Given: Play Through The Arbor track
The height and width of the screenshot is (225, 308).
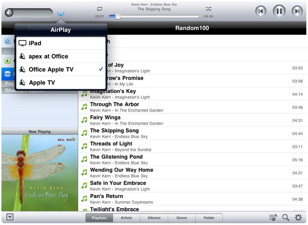Looking at the screenshot, I should point(192,107).
